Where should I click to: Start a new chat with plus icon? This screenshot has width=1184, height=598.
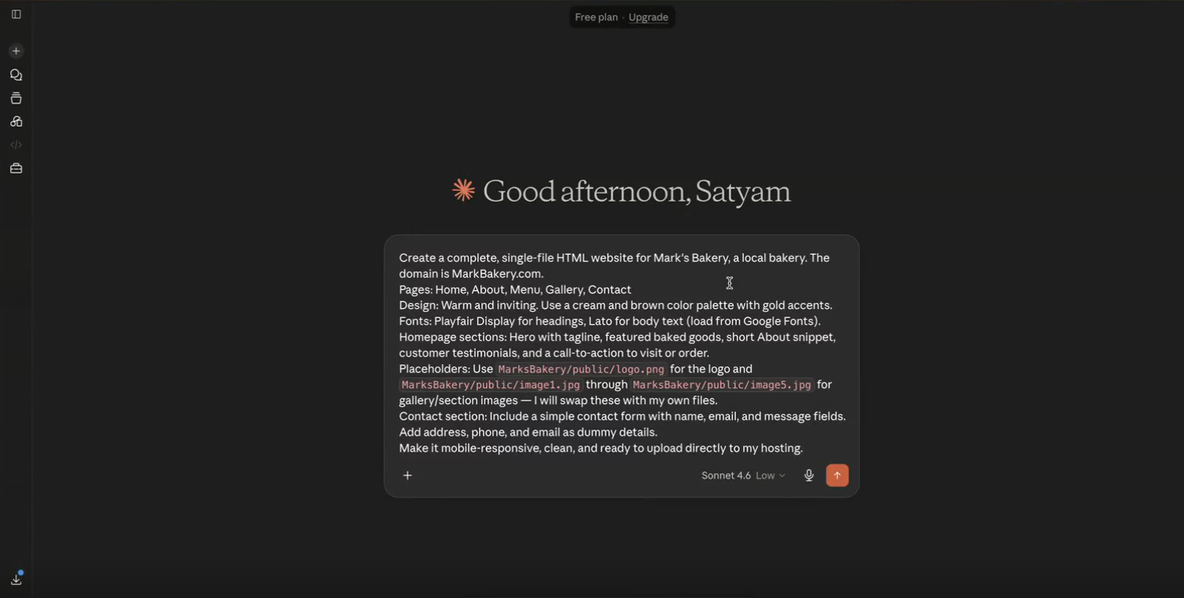click(x=16, y=51)
